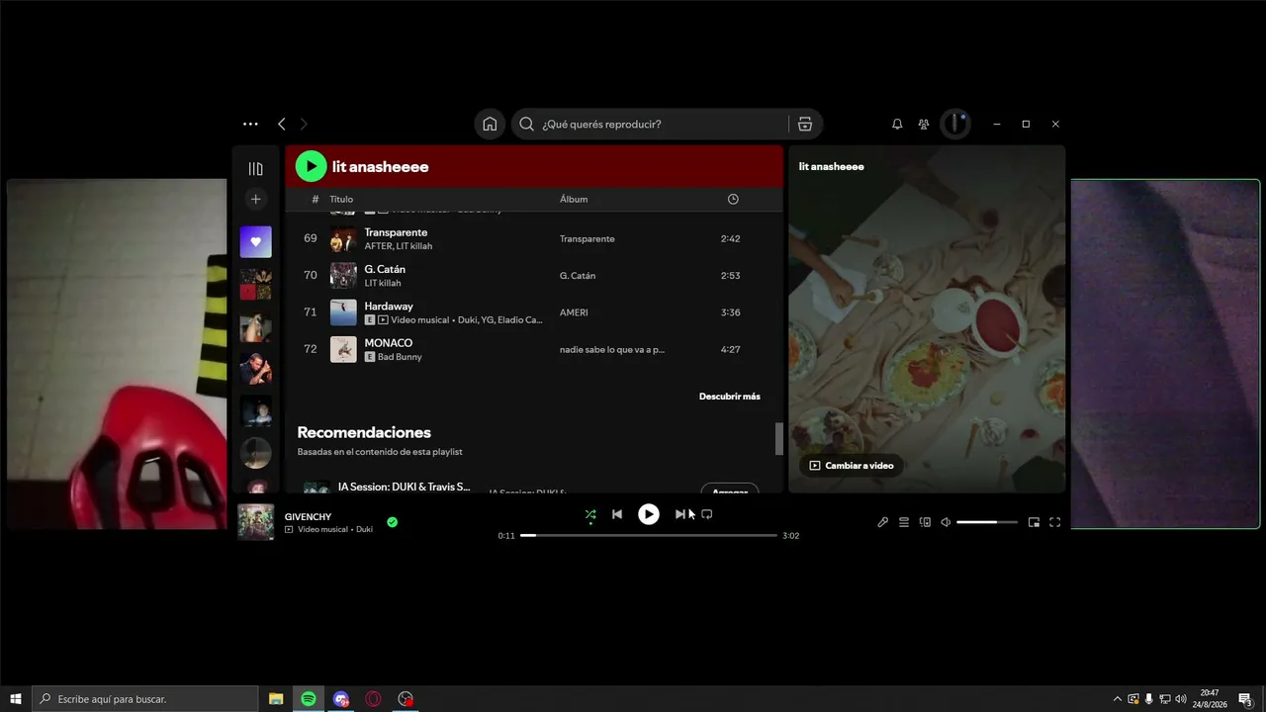
Task: Open artist link 'AFTER, LIT killah'
Action: [x=399, y=246]
